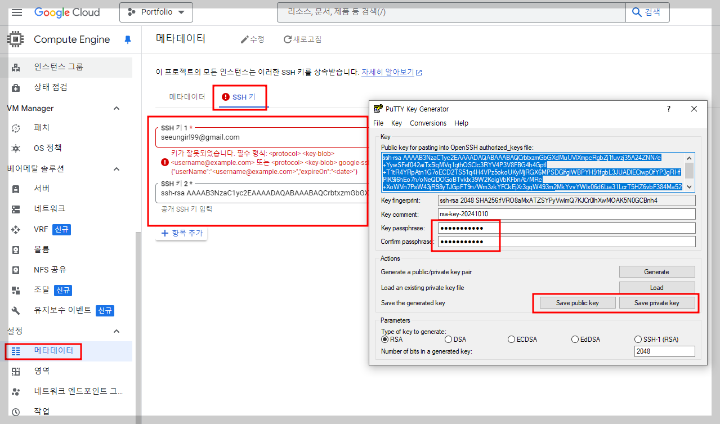Click the 네트워크 엔드포인트 그룹 icon
Screen dimensions: 720x424
tap(16, 391)
